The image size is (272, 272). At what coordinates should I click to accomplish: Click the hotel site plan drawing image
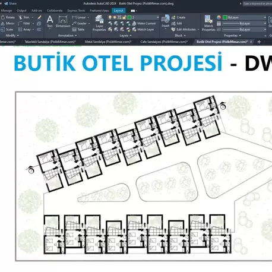click(x=144, y=176)
